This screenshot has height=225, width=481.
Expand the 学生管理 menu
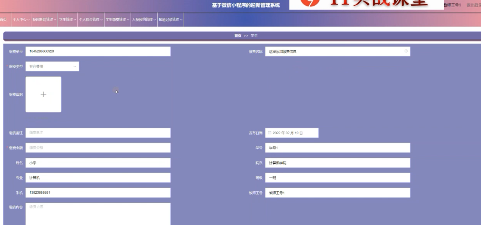coord(67,20)
